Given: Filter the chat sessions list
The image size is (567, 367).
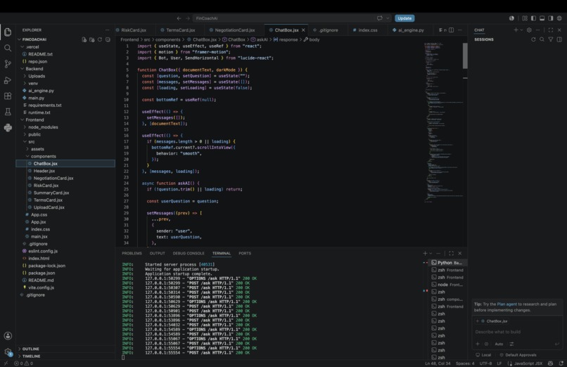Looking at the screenshot, I should 550,39.
